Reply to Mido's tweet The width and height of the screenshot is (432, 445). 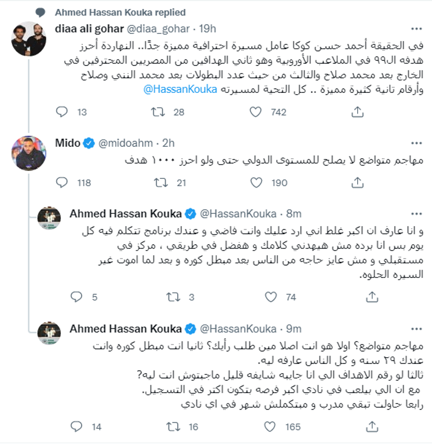coord(62,182)
